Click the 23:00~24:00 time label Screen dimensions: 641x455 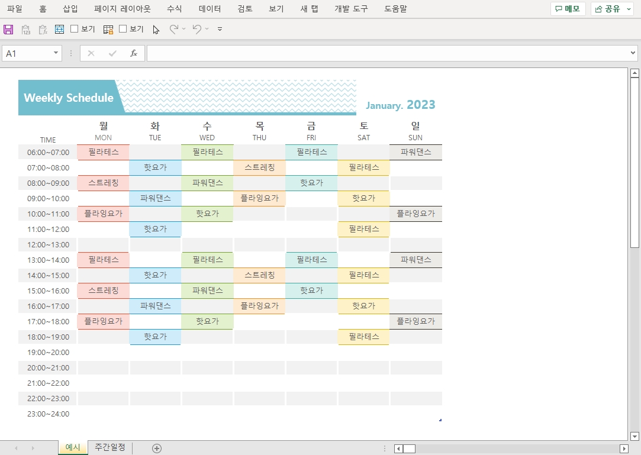point(49,414)
